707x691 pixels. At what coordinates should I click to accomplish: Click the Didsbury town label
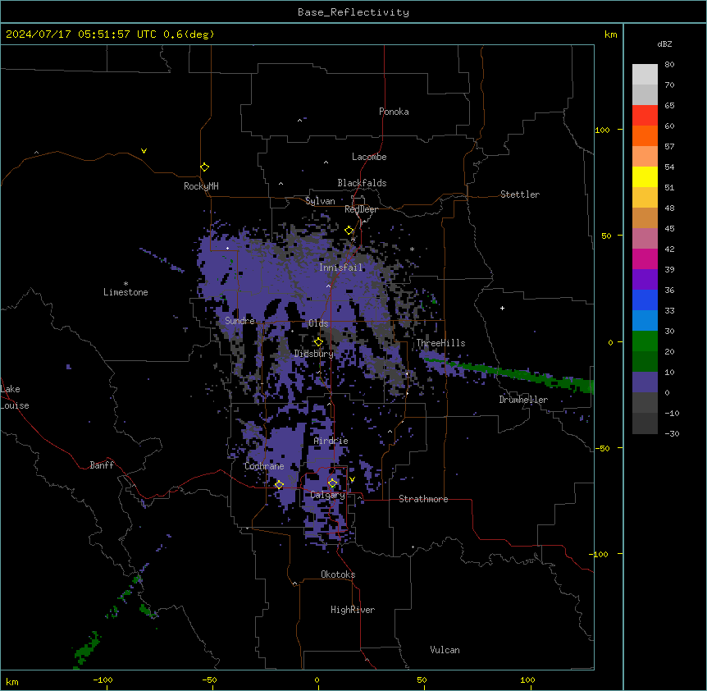pyautogui.click(x=314, y=354)
